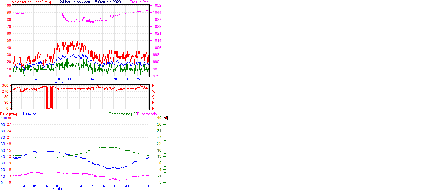This screenshot has height=193, width=447.
Task: Click the magenta 'Punt rosada' label
Action: pos(147,114)
